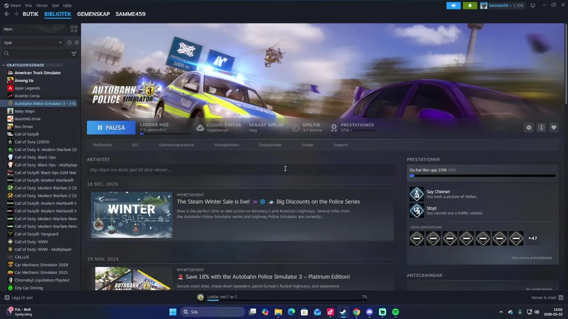Open advanced filter options icon
This screenshot has height=319, width=568.
click(x=74, y=54)
